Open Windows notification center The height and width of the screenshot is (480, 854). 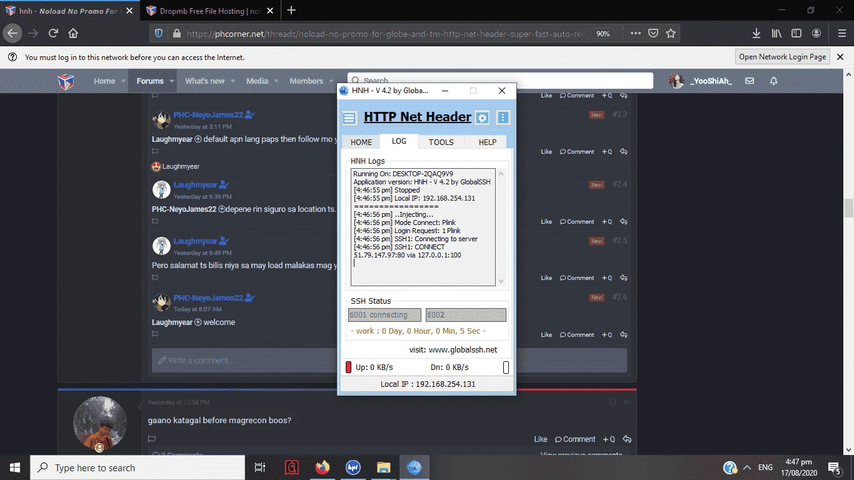(x=834, y=467)
